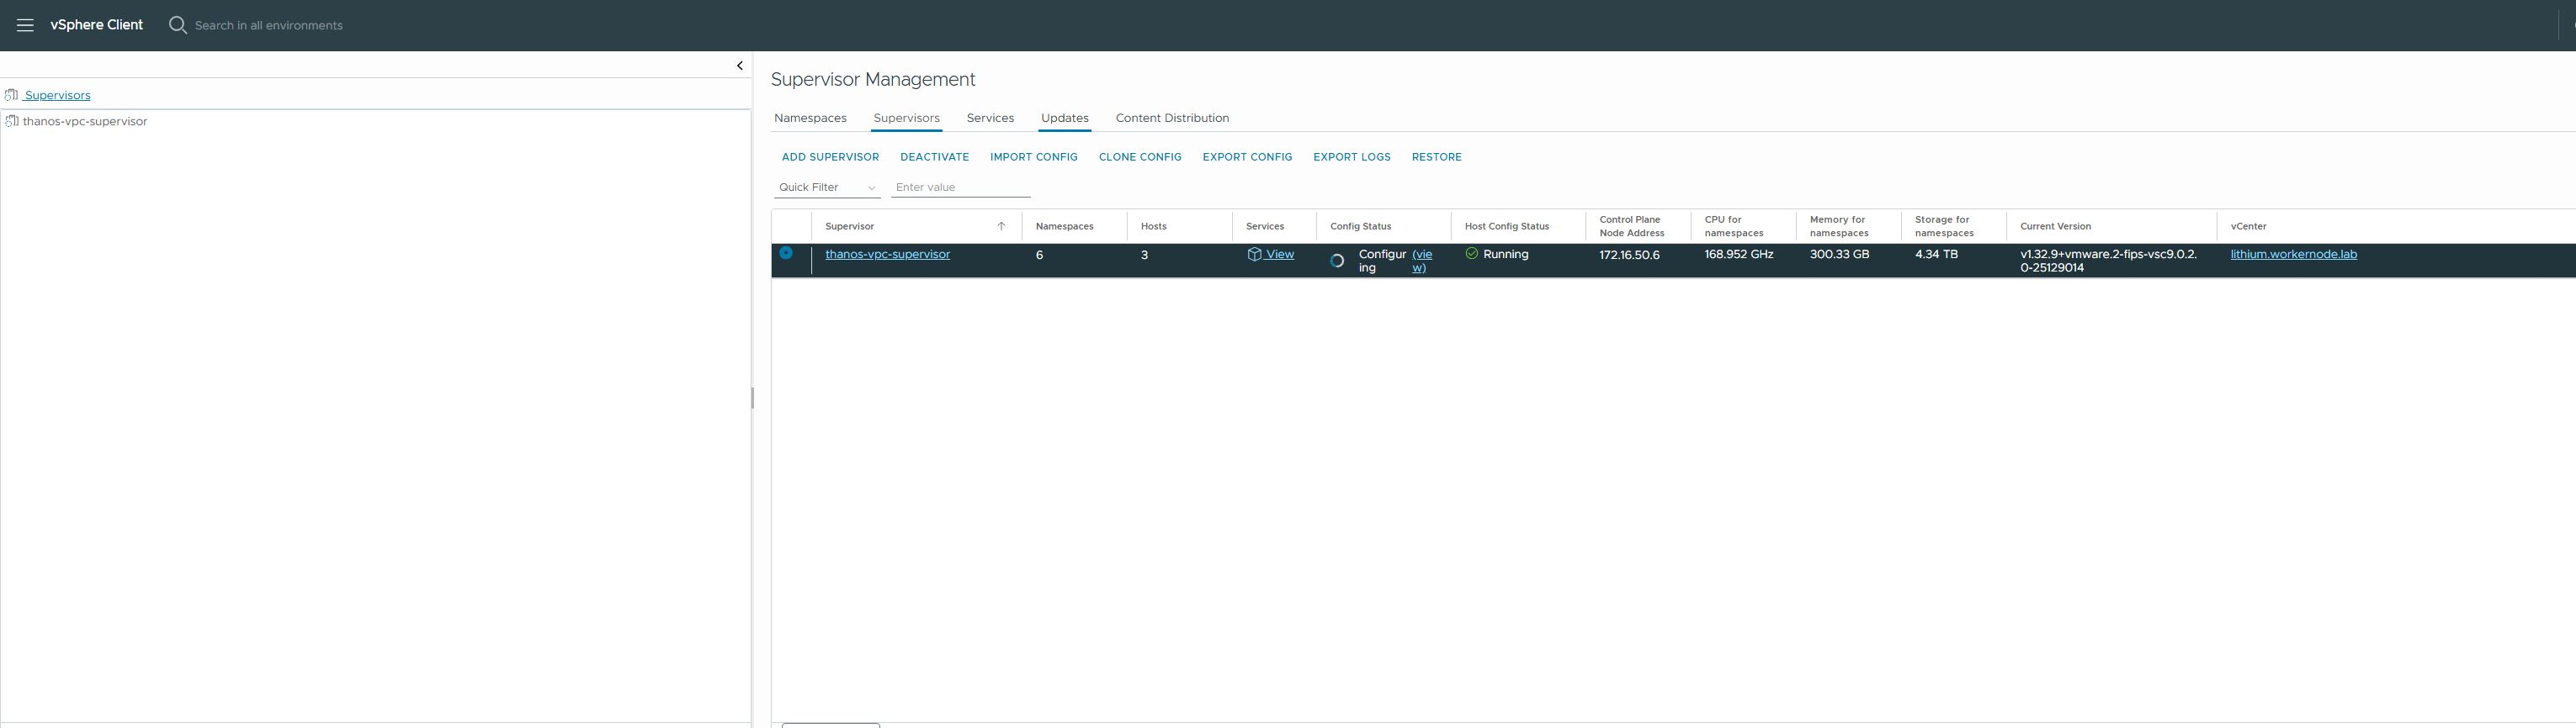The width and height of the screenshot is (2576, 728).
Task: Open the hamburger navigation menu
Action: pyautogui.click(x=25, y=25)
